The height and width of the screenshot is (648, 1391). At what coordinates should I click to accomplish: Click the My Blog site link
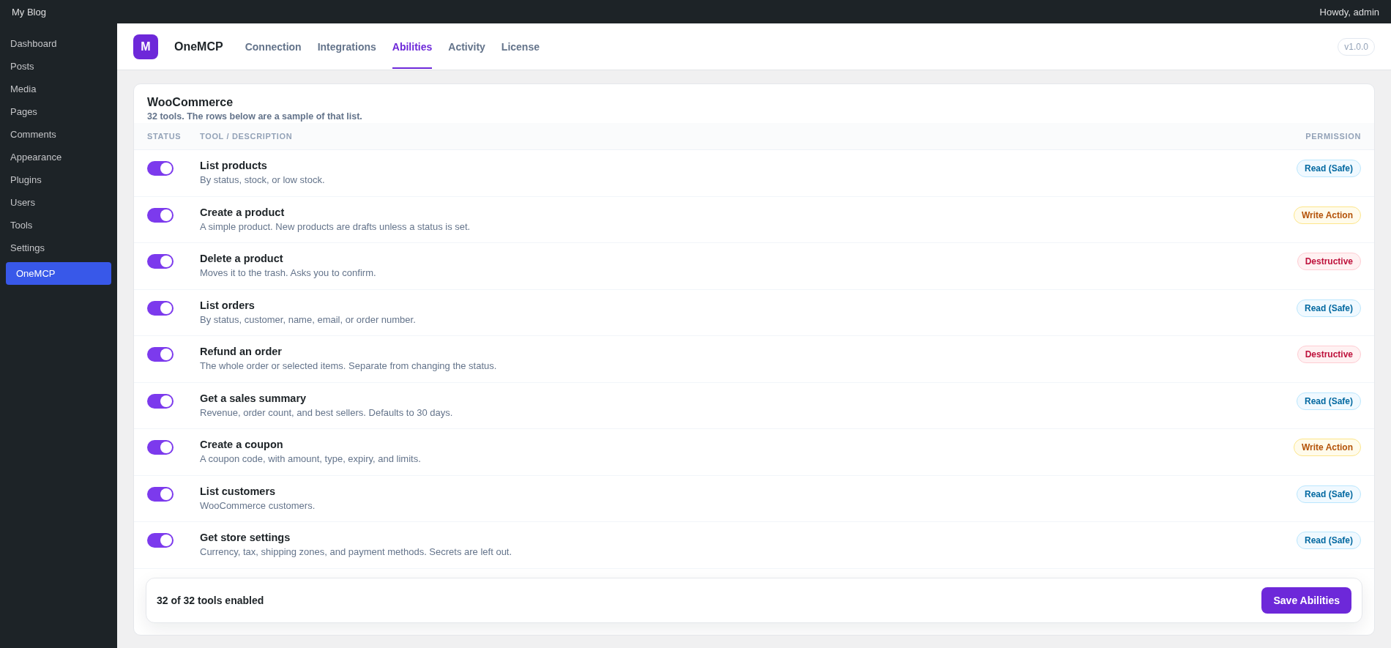[x=29, y=12]
